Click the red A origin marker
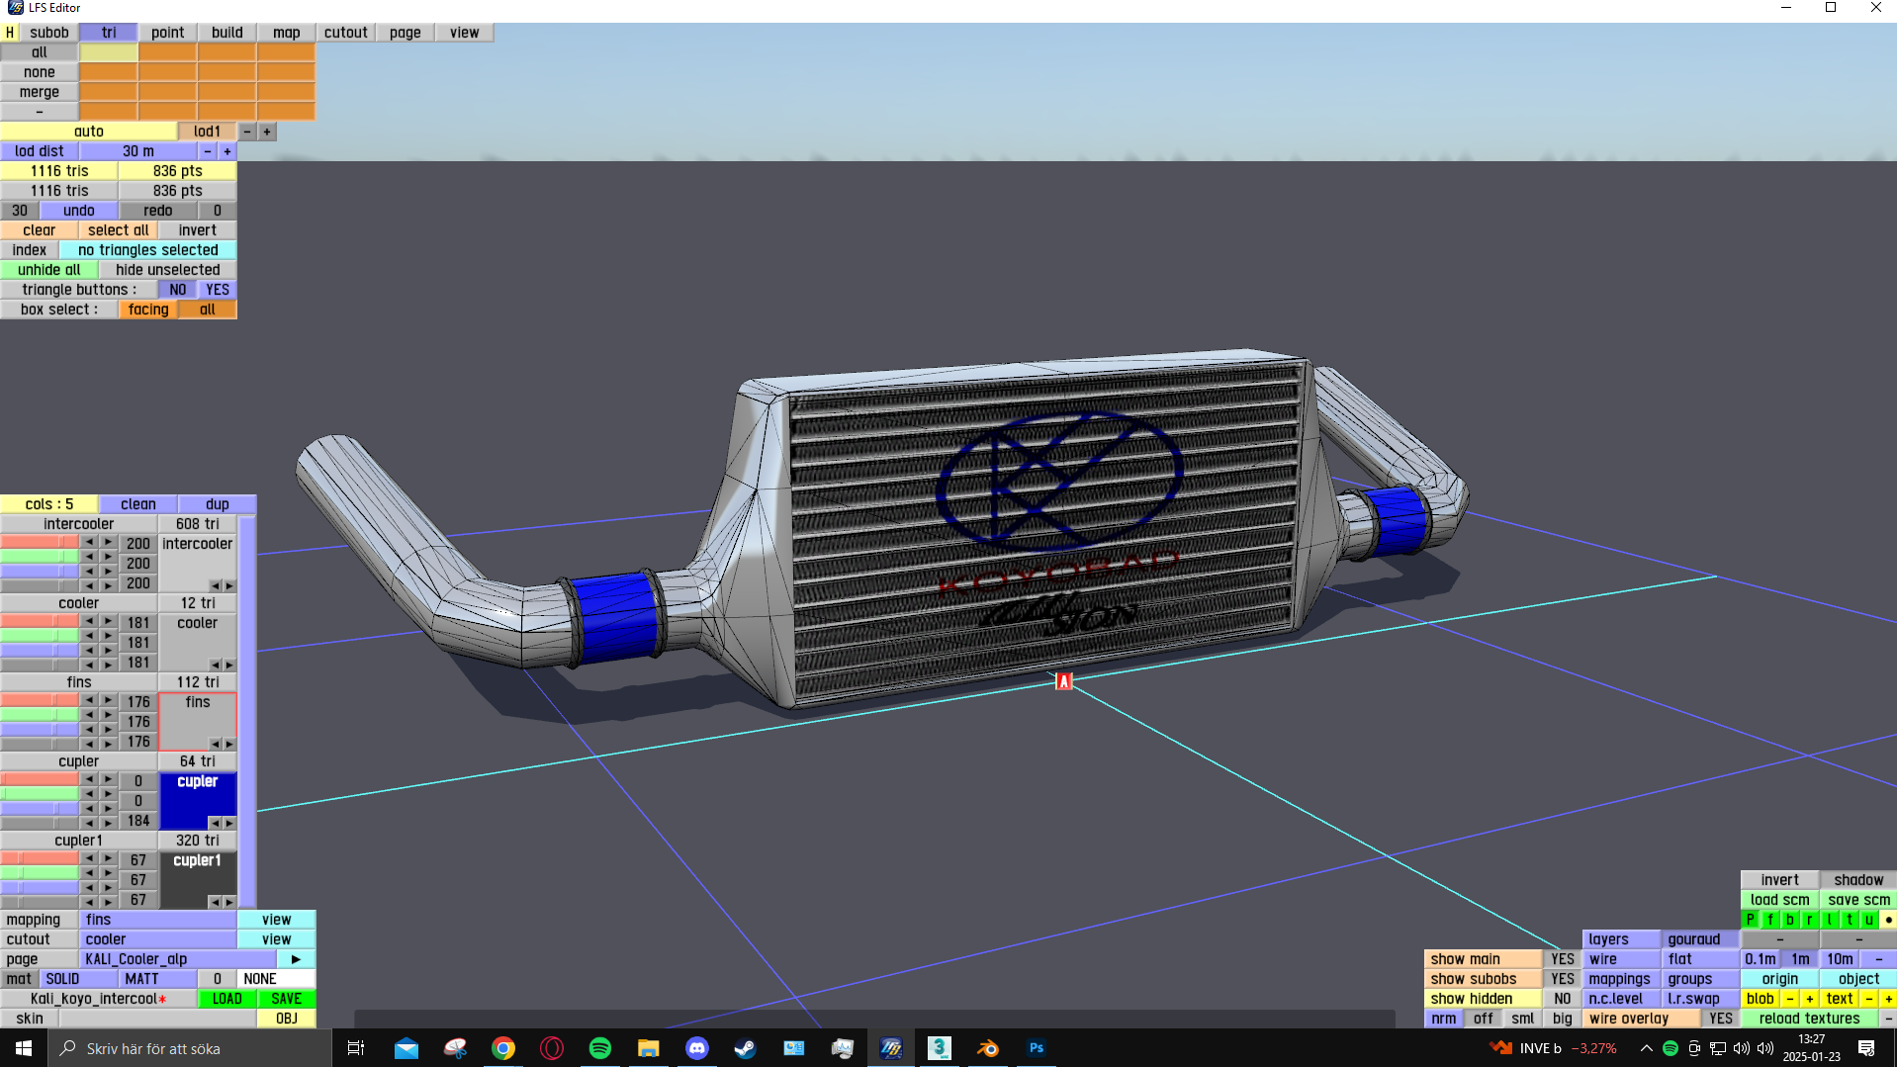The width and height of the screenshot is (1897, 1067). point(1064,681)
